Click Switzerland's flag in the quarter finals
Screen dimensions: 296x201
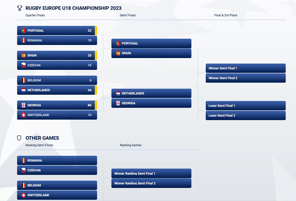[23, 115]
